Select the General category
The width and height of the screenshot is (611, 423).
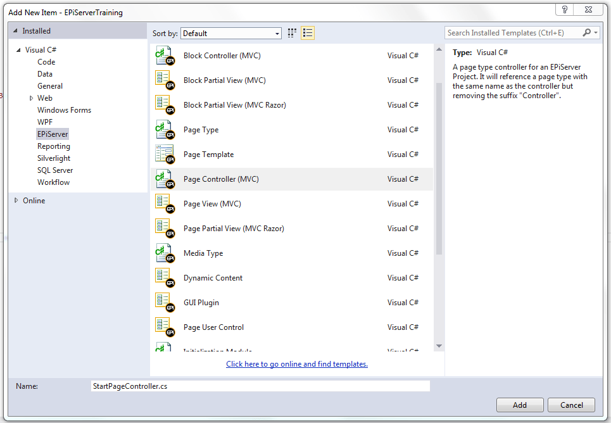[x=50, y=86]
